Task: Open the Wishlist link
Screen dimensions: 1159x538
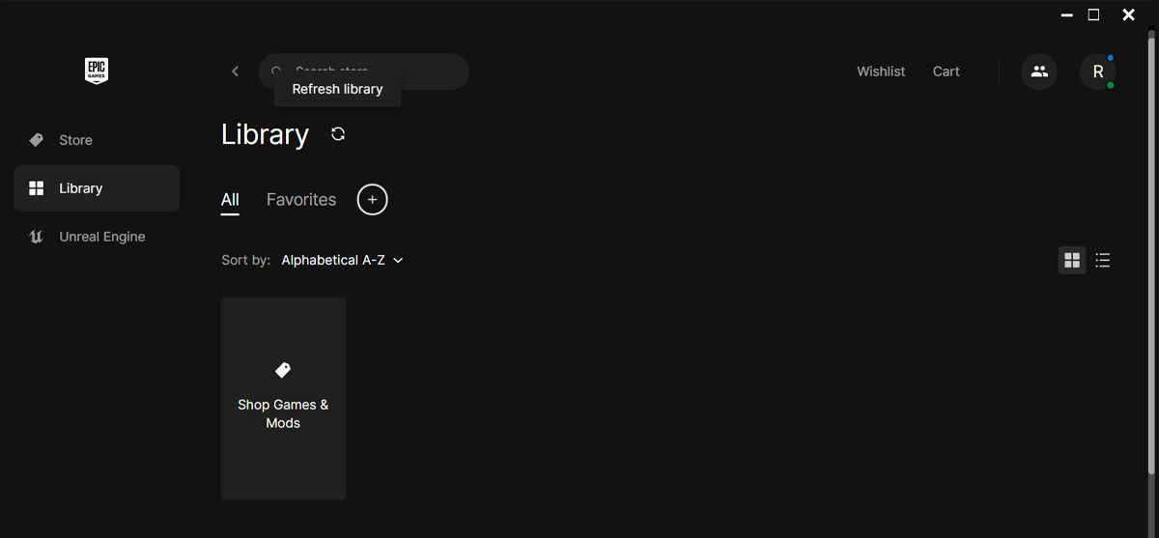Action: pyautogui.click(x=881, y=71)
